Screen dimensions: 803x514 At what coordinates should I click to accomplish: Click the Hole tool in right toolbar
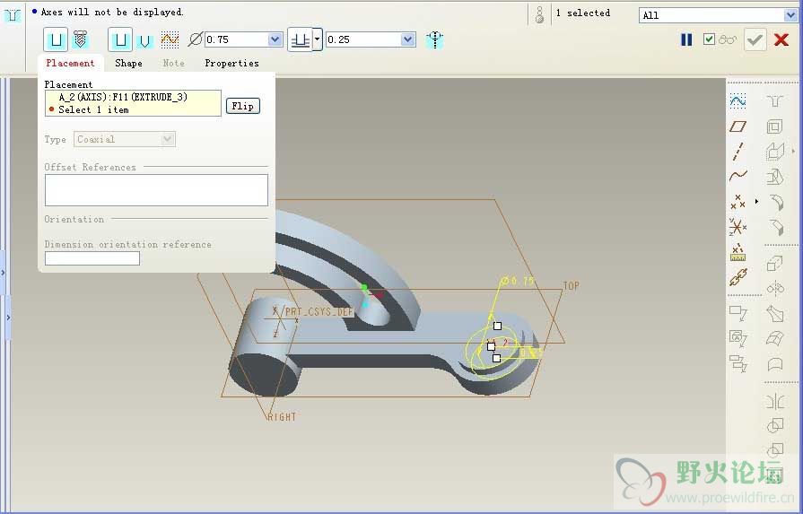(775, 100)
